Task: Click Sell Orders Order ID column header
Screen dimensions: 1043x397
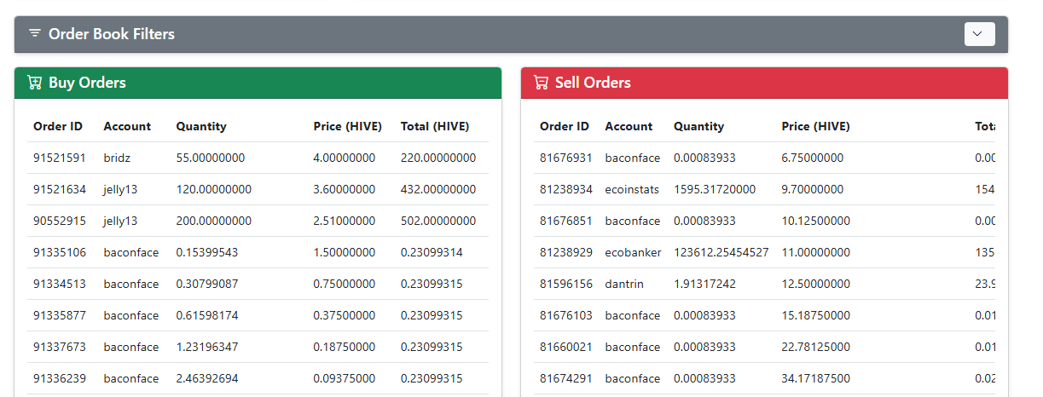Action: pos(565,126)
